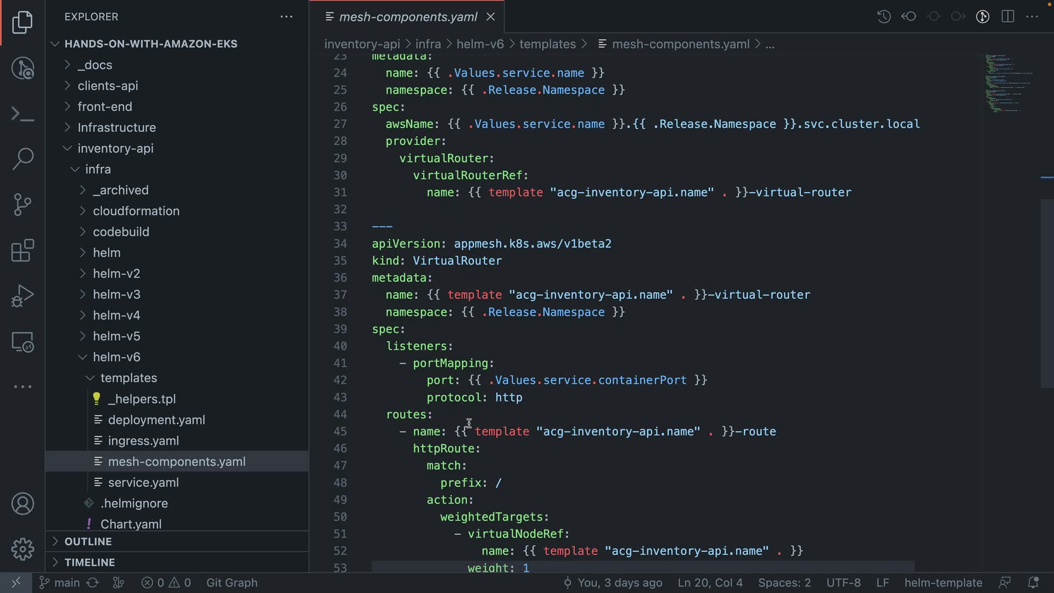This screenshot has width=1054, height=593.
Task: Select the mesh-components.yaml editor tab
Action: click(408, 17)
